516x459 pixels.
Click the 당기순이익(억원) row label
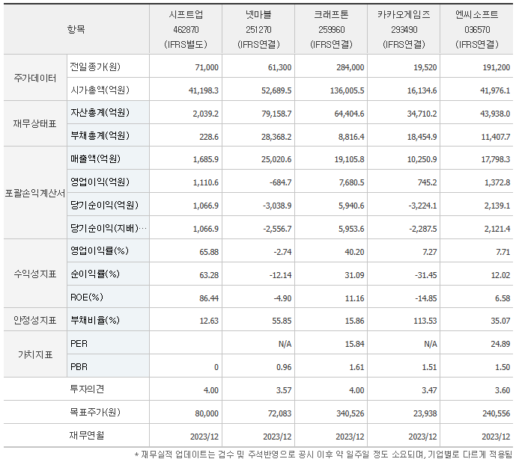coord(104,205)
